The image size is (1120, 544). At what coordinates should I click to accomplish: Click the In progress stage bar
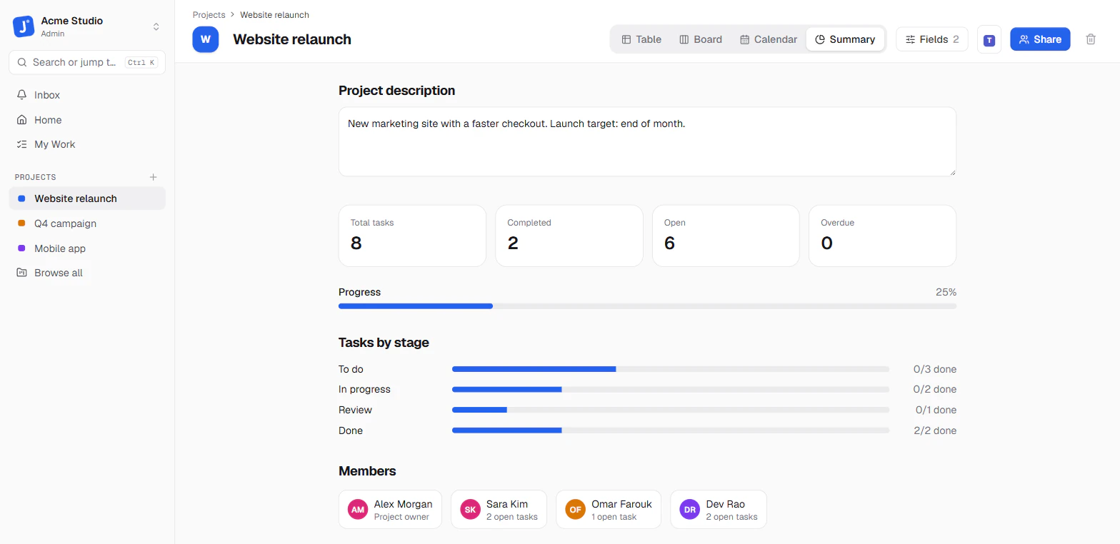(671, 389)
